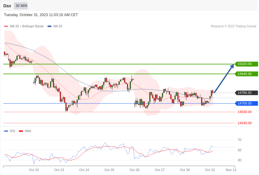The image size is (259, 175).
Task: Click the 14785.92 current price tag
Action: [x=246, y=93]
